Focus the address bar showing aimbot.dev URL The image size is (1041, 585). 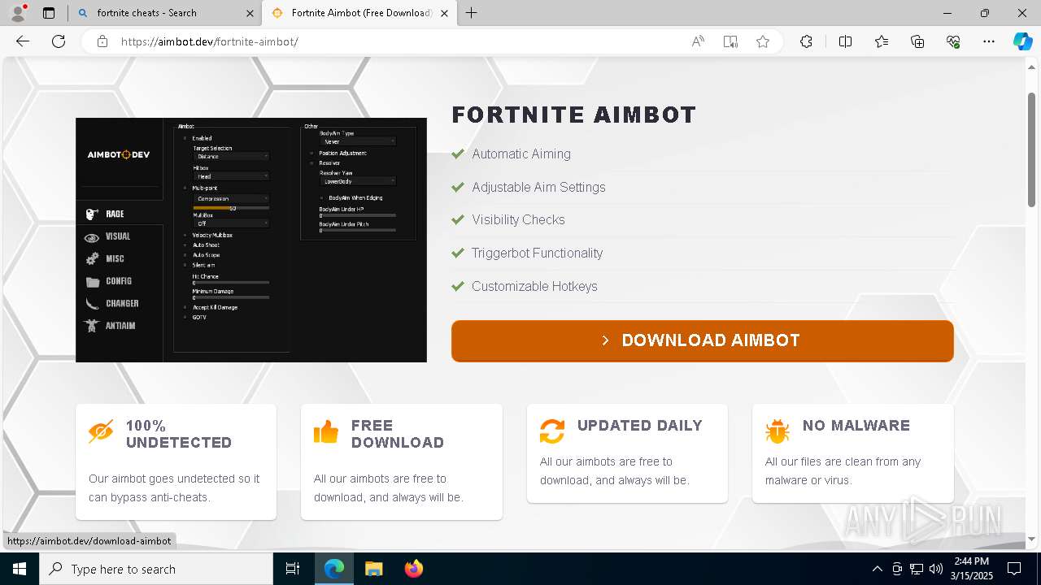[399, 41]
